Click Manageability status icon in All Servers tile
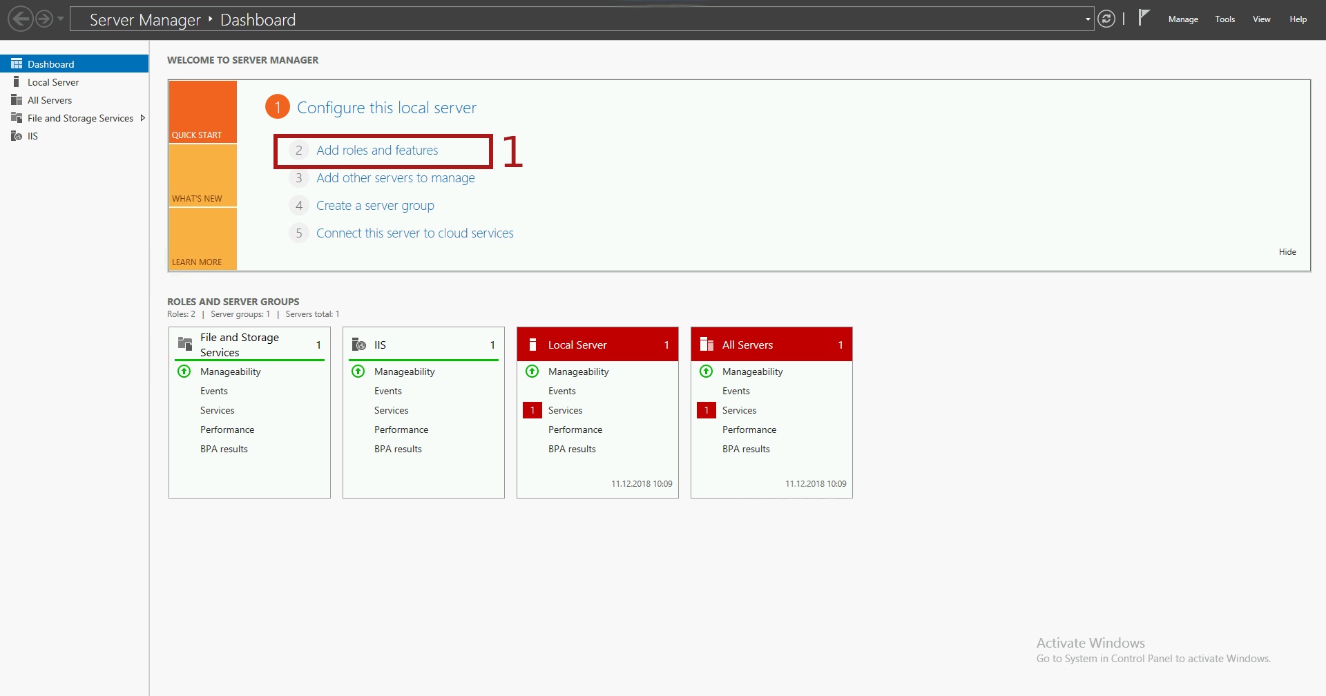Screen dimensions: 1326x696 pyautogui.click(x=706, y=371)
